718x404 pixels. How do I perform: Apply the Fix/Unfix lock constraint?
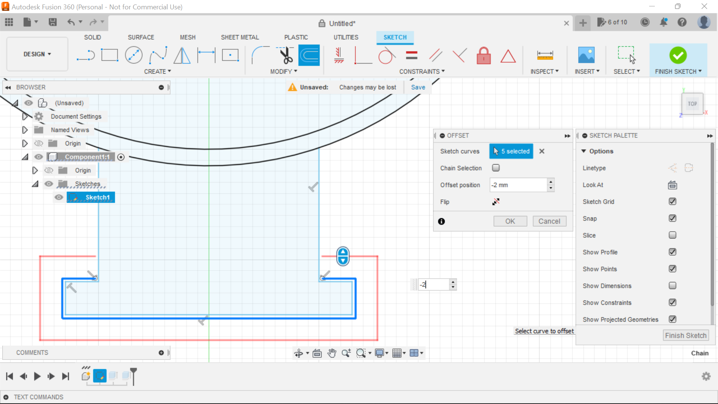coord(484,55)
